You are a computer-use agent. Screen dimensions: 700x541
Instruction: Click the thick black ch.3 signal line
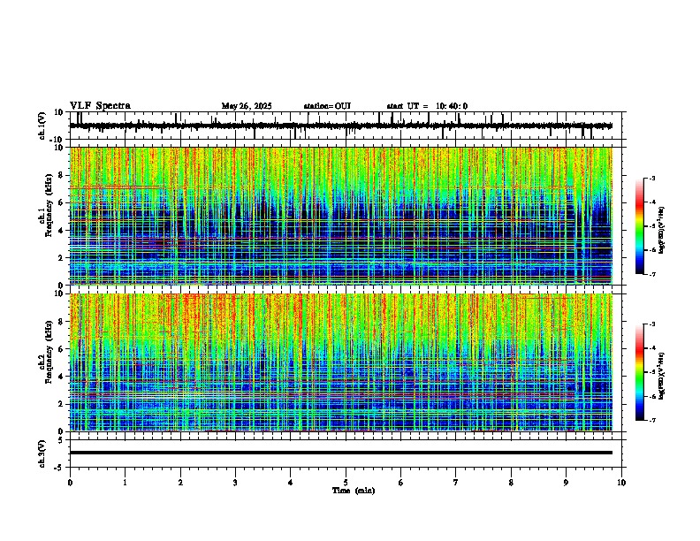coord(340,453)
